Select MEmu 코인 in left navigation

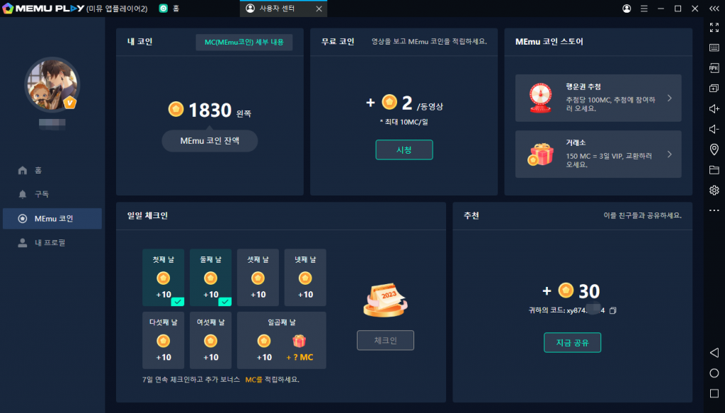click(x=53, y=219)
